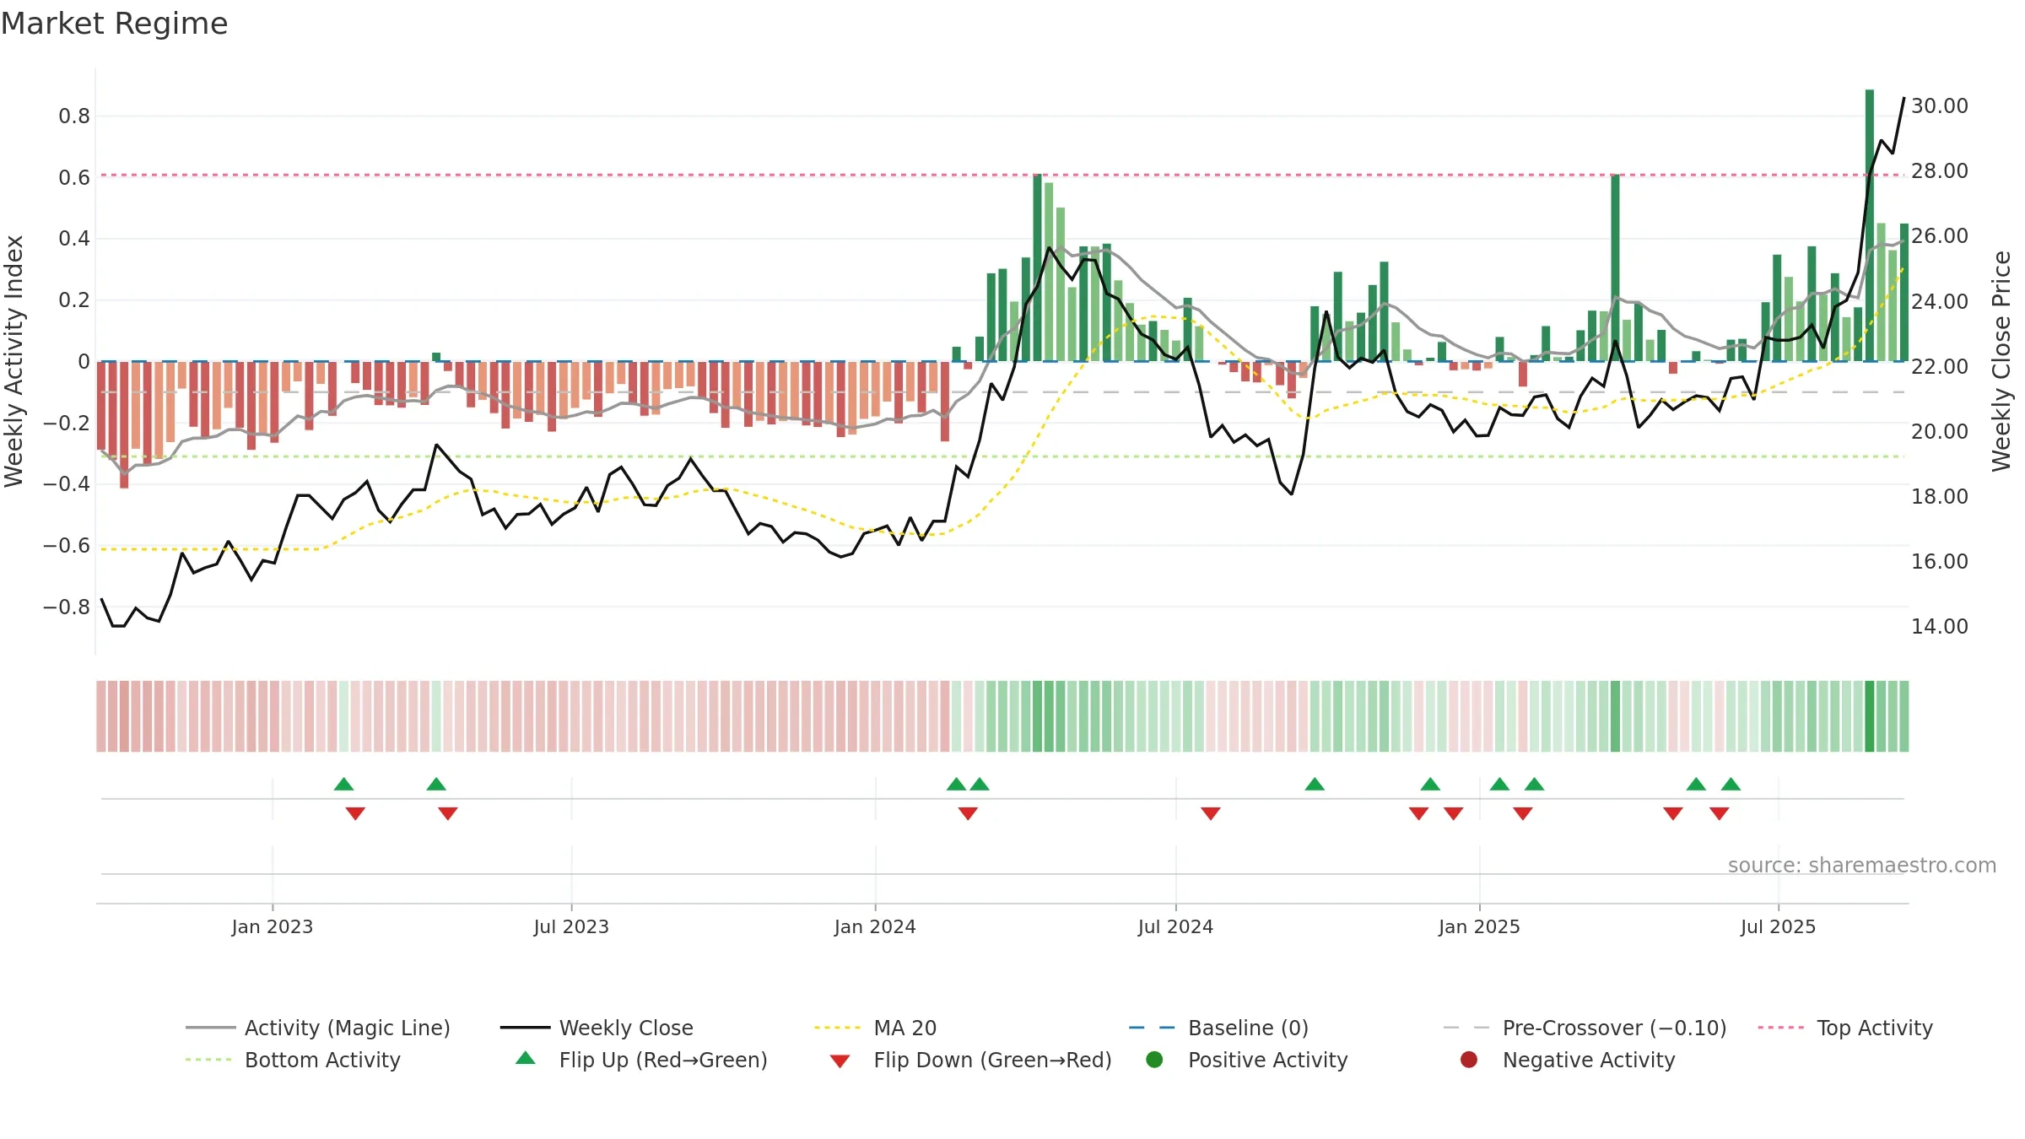This screenshot has height=1139, width=2025.
Task: Click the Jan 2023 x-axis label
Action: click(273, 926)
